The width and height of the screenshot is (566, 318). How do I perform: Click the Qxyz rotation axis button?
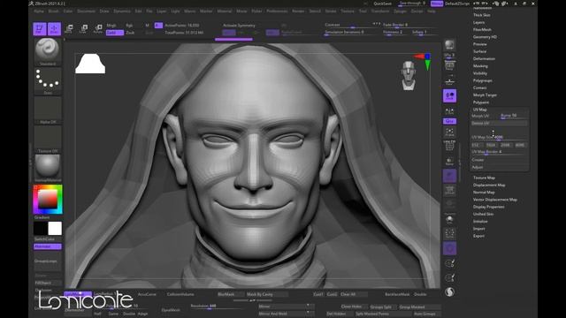(x=450, y=121)
